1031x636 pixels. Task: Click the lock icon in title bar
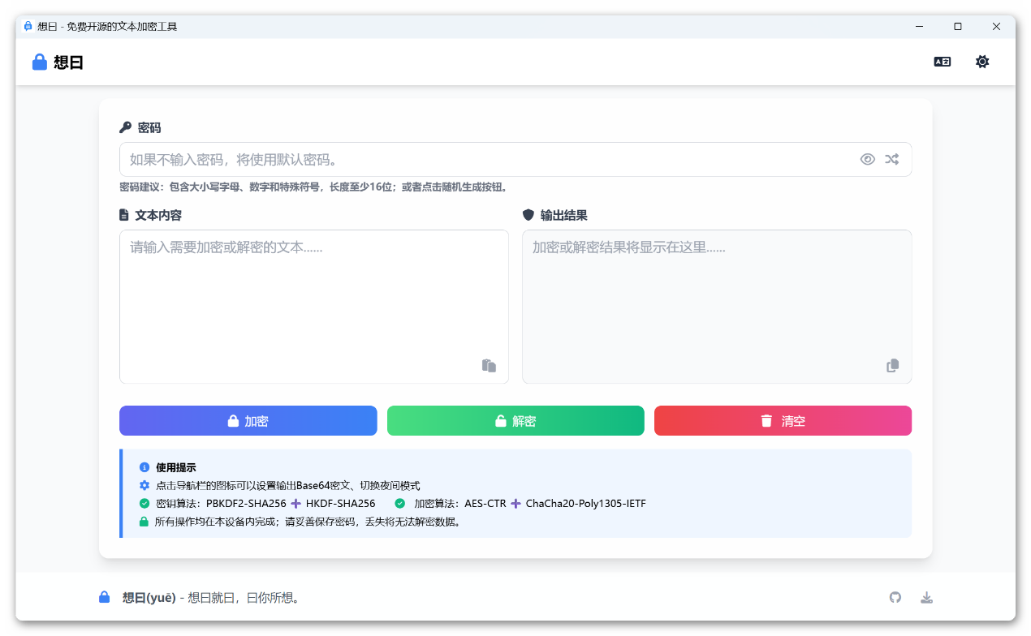click(x=26, y=26)
